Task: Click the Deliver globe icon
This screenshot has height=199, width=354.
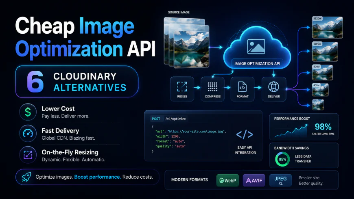Action: 273,87
